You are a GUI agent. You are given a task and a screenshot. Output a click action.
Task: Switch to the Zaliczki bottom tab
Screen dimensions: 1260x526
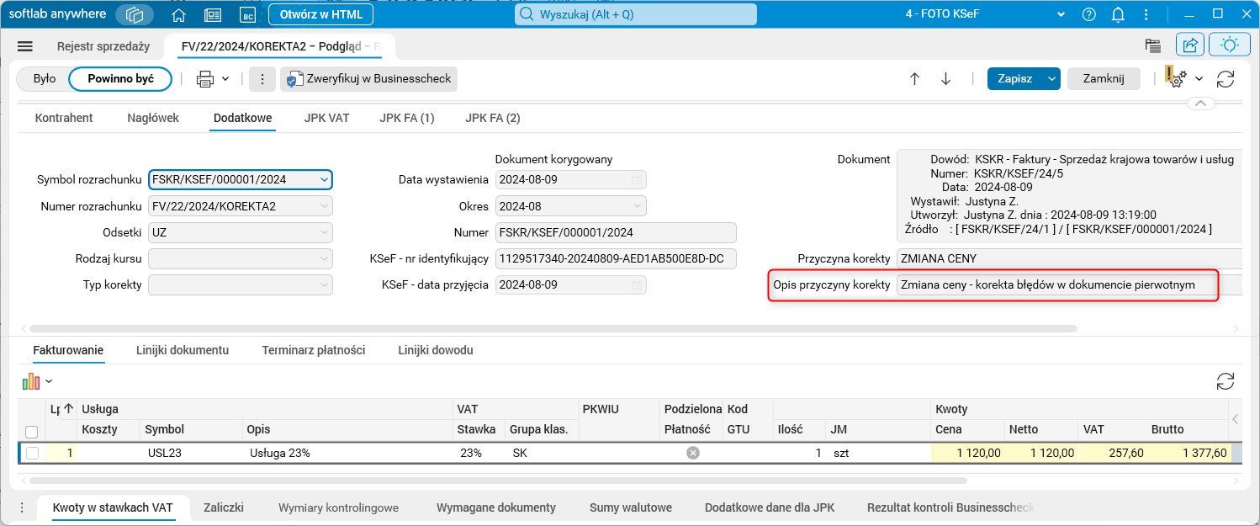[224, 507]
